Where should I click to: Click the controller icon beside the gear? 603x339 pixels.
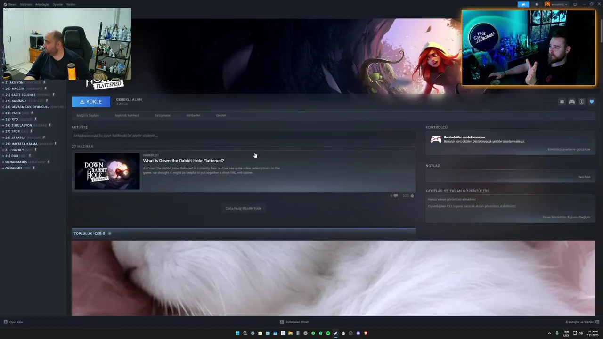coord(571,102)
